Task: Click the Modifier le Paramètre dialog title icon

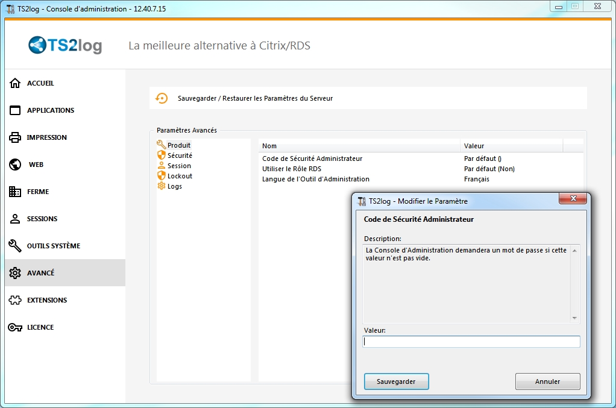Action: (x=362, y=201)
